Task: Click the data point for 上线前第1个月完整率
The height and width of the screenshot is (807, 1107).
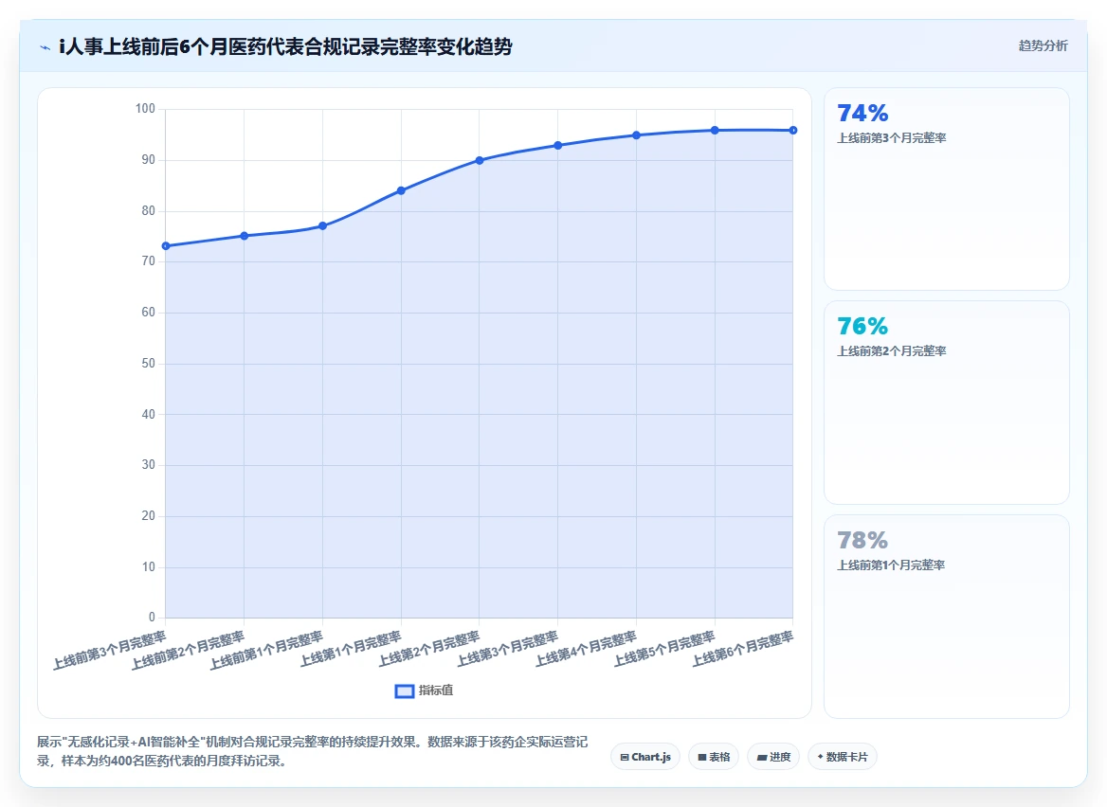Action: [322, 225]
